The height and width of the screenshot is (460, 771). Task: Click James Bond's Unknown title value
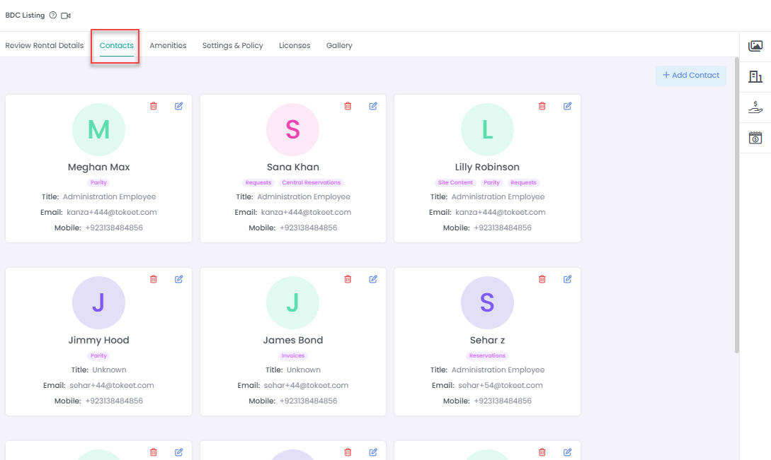click(x=304, y=370)
